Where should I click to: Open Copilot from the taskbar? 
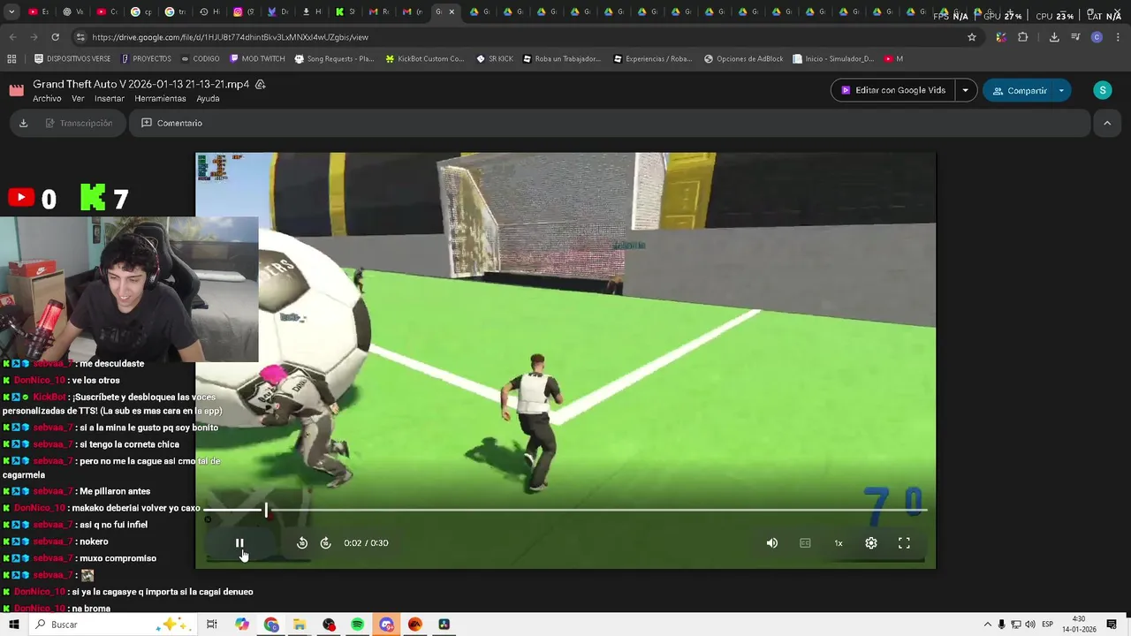[242, 625]
